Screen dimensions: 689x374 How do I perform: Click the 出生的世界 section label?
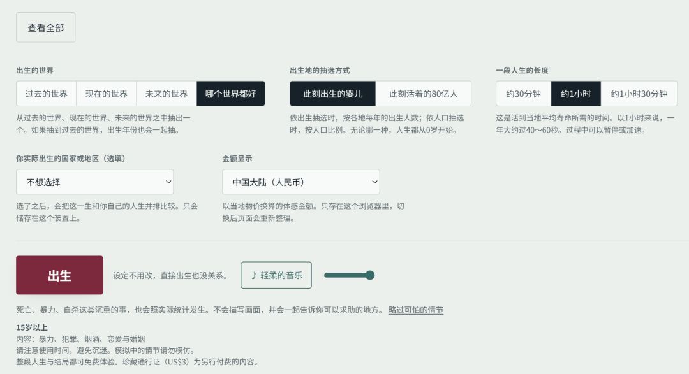(34, 70)
